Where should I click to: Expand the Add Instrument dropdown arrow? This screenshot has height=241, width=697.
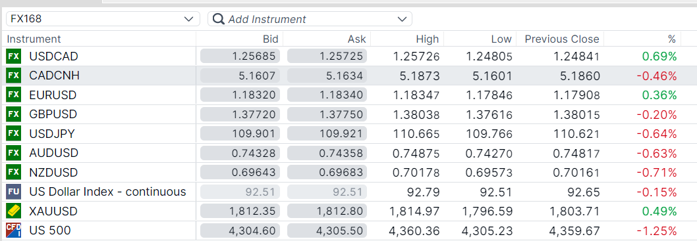coord(402,19)
